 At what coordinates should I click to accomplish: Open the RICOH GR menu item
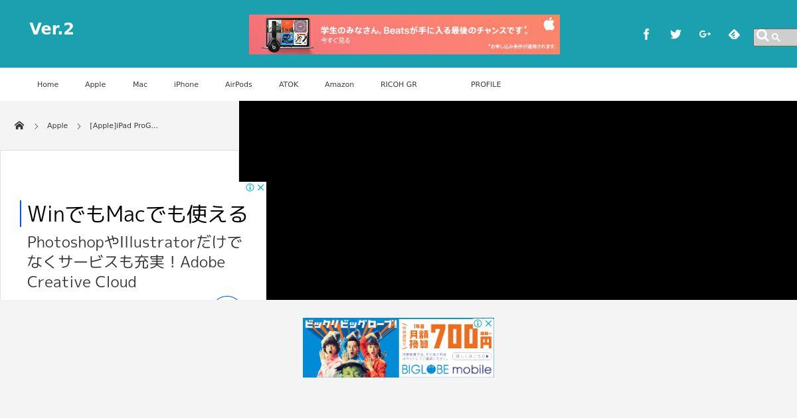click(398, 84)
